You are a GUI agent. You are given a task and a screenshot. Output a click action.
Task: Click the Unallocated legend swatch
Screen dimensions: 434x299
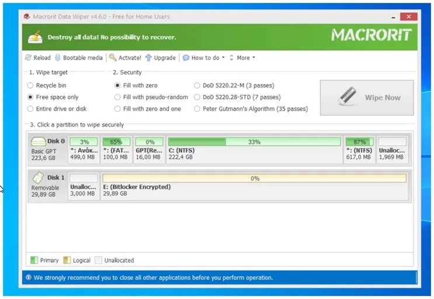pyautogui.click(x=98, y=260)
